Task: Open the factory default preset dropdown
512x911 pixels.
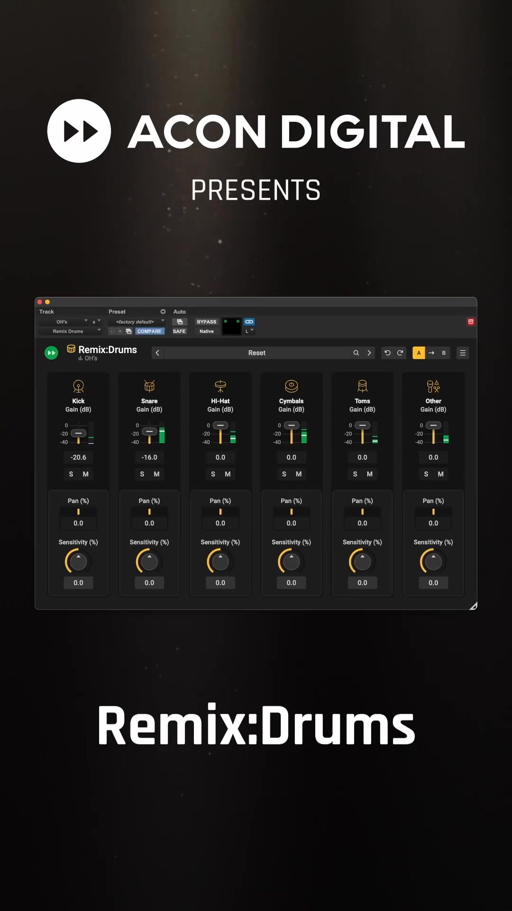Action: (x=137, y=322)
